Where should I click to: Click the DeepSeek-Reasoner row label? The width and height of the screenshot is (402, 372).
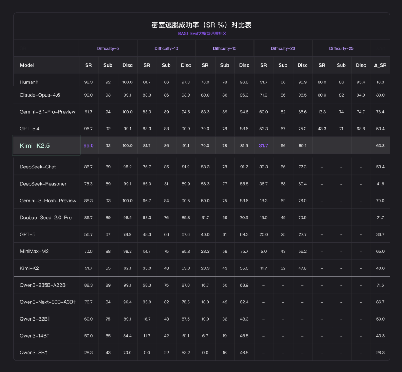pyautogui.click(x=43, y=184)
